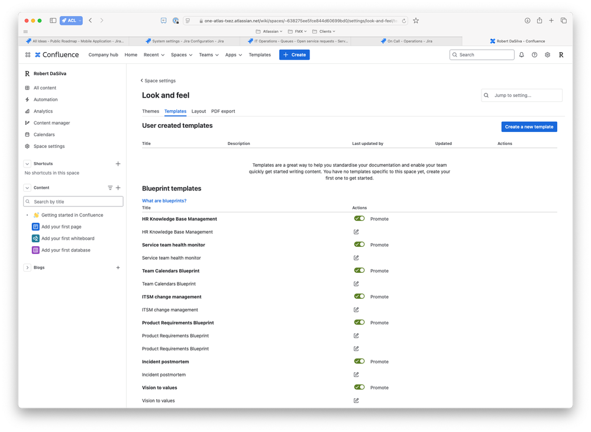The width and height of the screenshot is (591, 432).
Task: Open the Teams dropdown
Action: click(208, 54)
